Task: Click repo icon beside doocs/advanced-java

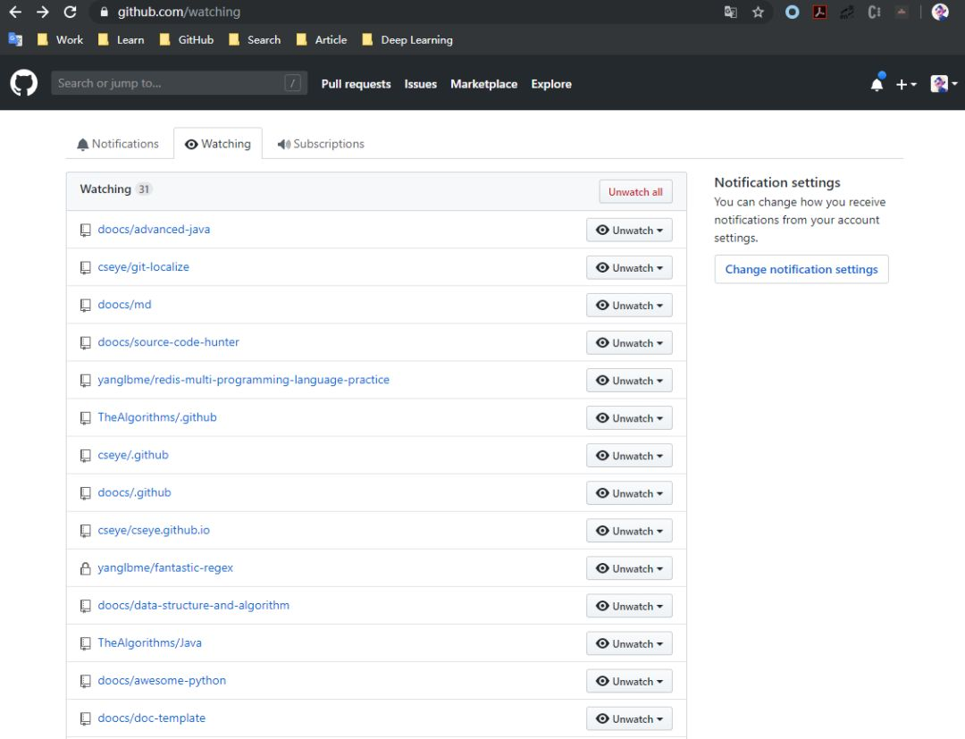Action: pos(86,231)
